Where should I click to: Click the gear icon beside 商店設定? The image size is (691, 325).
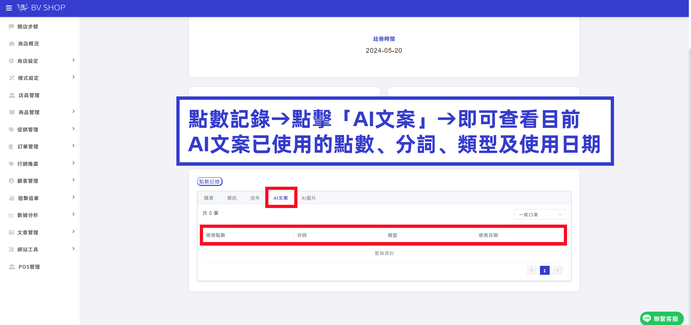(x=11, y=61)
